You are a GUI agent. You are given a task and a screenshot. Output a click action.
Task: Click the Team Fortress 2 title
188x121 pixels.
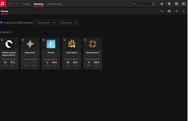coord(93,53)
